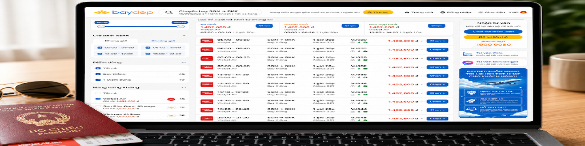Click Vietjet logo on 20:00 - 21:20 flight
The width and height of the screenshot is (585, 146).
[207, 119]
